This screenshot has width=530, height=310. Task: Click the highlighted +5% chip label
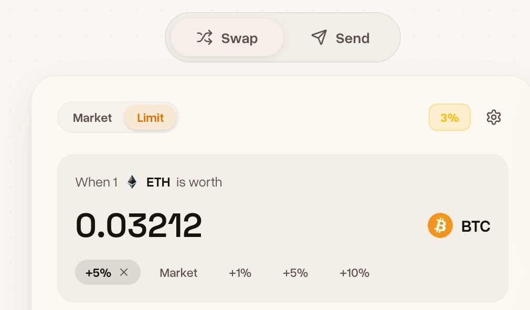(x=98, y=273)
